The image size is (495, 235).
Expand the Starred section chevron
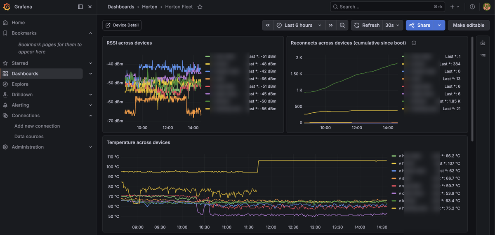(x=90, y=63)
